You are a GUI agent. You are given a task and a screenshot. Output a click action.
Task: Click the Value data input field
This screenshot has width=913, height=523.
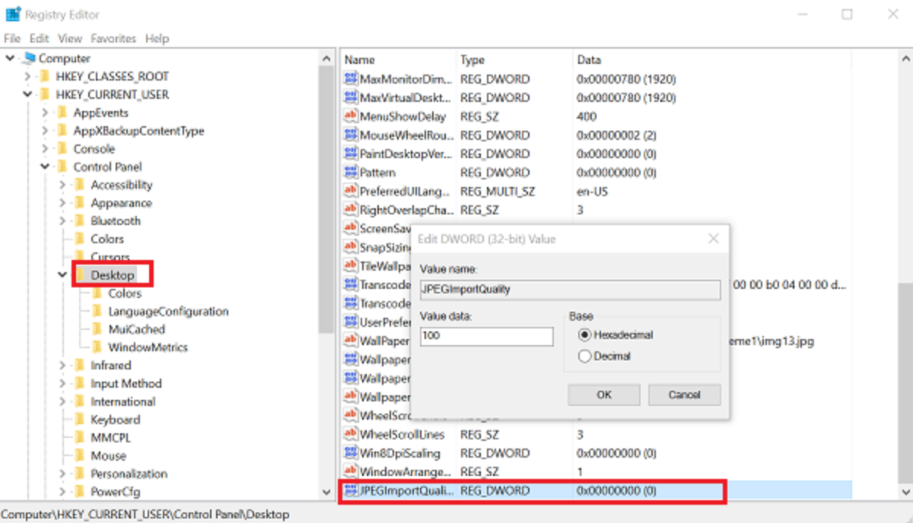pos(487,335)
